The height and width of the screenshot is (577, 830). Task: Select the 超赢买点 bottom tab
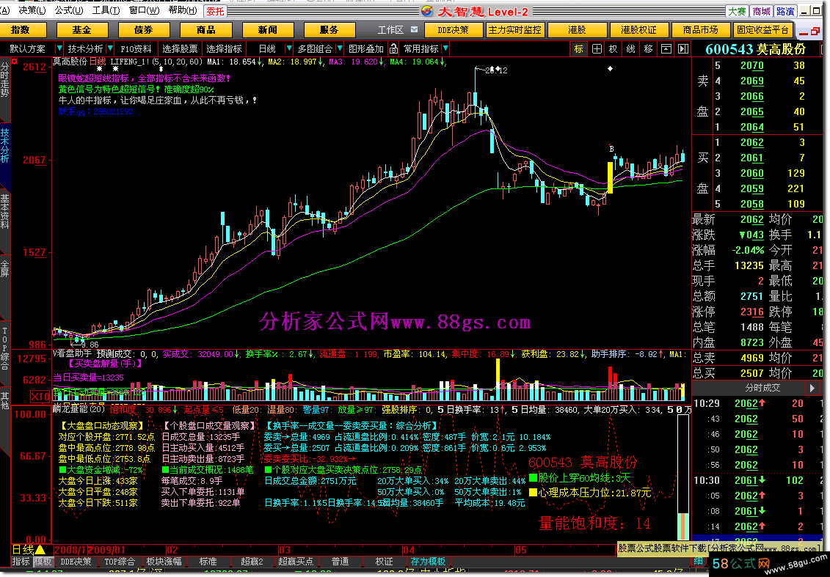[x=296, y=561]
